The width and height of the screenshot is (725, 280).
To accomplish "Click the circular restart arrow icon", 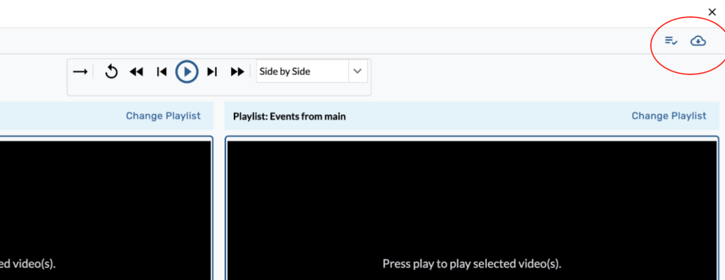I will [111, 72].
